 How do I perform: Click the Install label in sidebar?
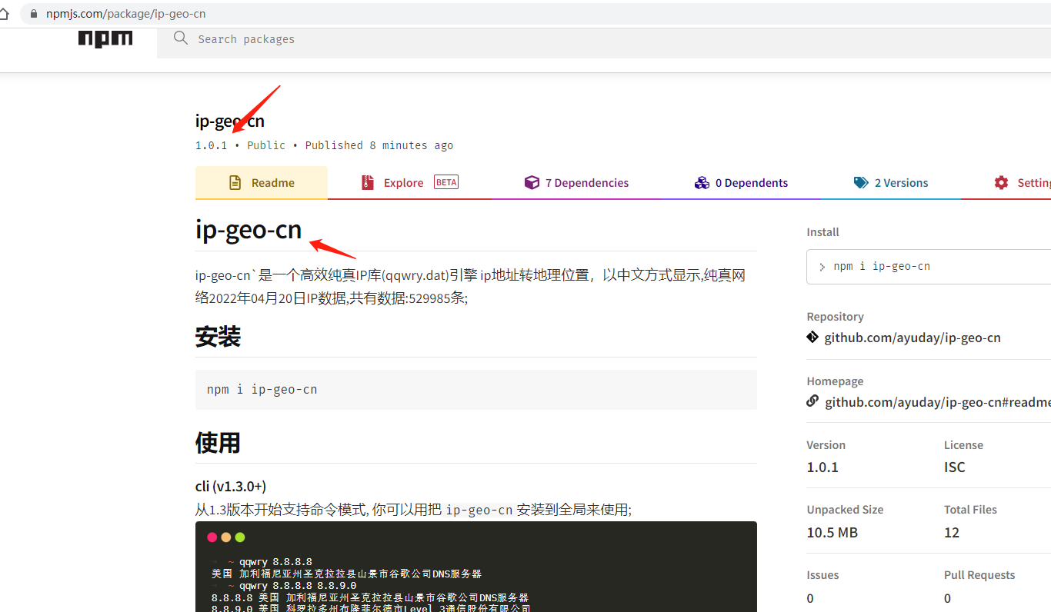click(x=822, y=232)
